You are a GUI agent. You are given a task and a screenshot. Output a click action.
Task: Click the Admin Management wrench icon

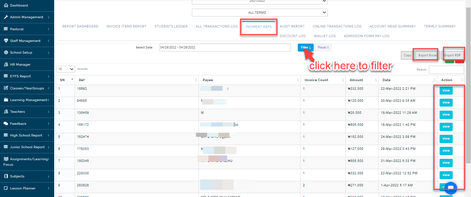click(6, 17)
